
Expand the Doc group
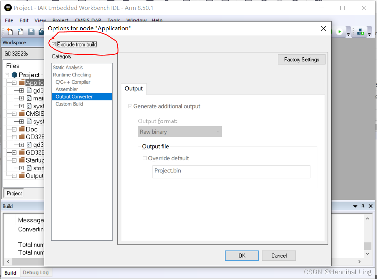pyautogui.click(x=14, y=129)
